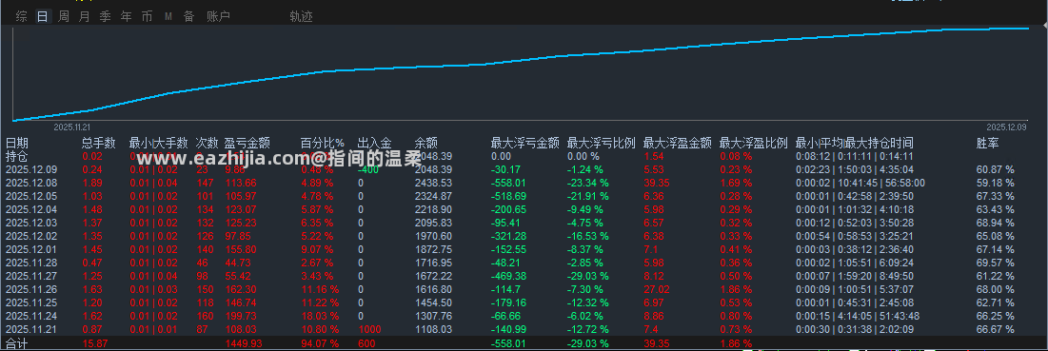The image size is (1048, 351).
Task: Click the 百分比% column header
Action: [323, 143]
